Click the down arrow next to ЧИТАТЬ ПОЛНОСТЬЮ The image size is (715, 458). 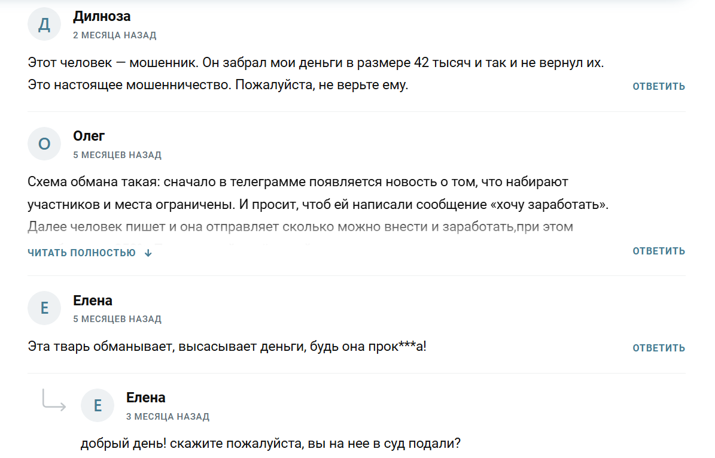(147, 253)
